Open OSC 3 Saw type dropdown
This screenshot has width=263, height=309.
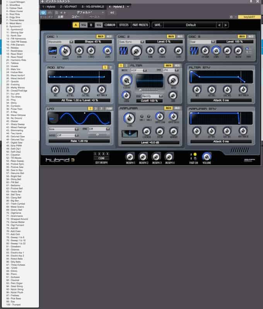point(202,42)
